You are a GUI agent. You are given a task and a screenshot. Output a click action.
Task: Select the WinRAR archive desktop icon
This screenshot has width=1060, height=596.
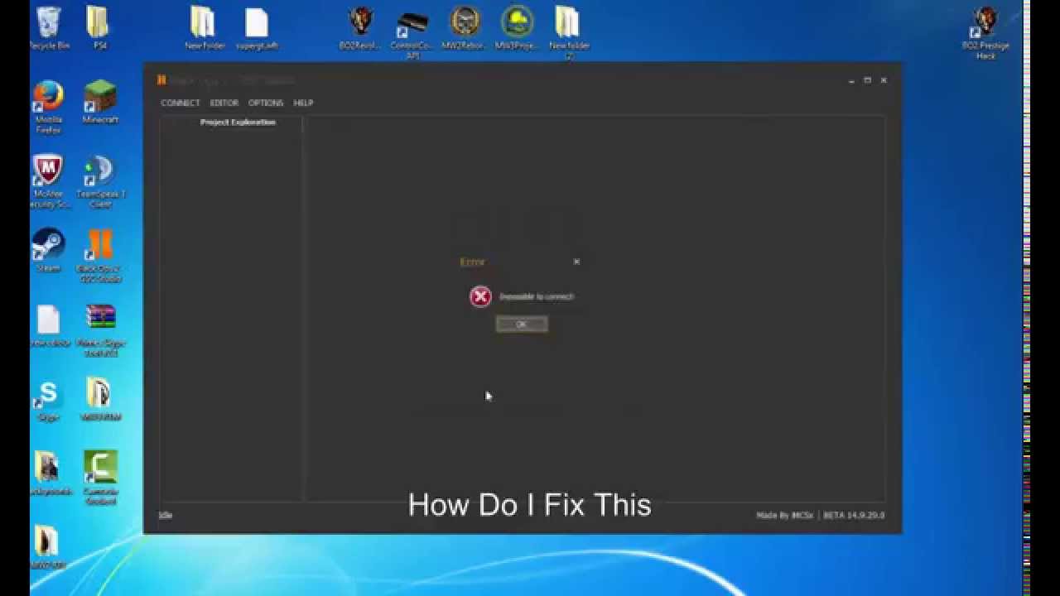coord(100,329)
